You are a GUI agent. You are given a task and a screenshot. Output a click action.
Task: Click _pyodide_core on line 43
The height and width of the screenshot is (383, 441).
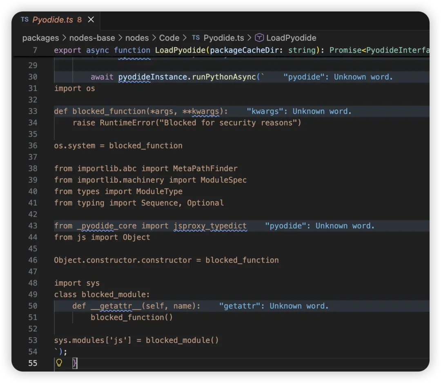pyautogui.click(x=107, y=226)
